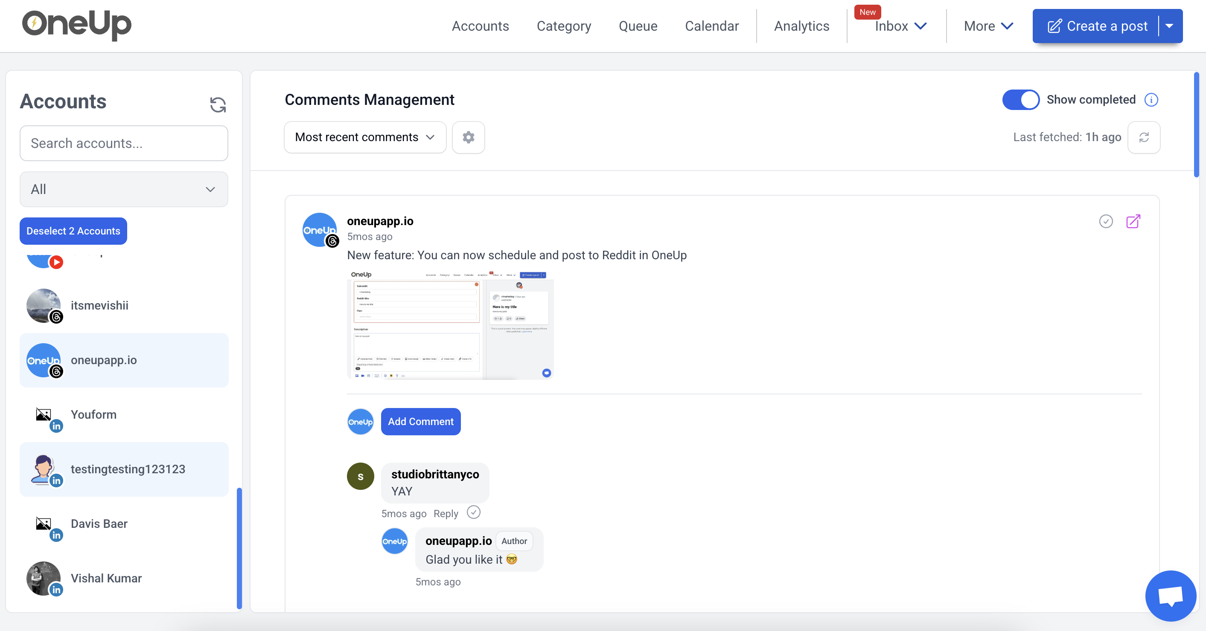Expand the All accounts filter dropdown
This screenshot has width=1206, height=631.
[x=124, y=189]
